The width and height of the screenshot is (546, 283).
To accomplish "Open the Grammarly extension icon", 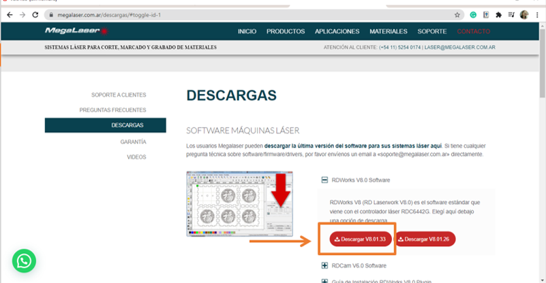I will 473,14.
